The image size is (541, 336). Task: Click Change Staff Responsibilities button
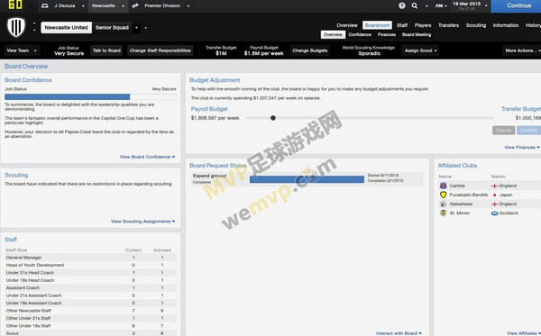click(x=160, y=50)
